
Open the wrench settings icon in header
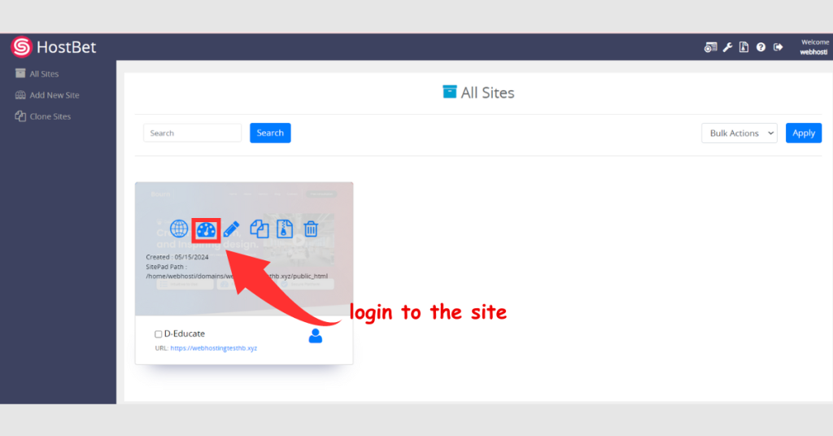pos(727,47)
